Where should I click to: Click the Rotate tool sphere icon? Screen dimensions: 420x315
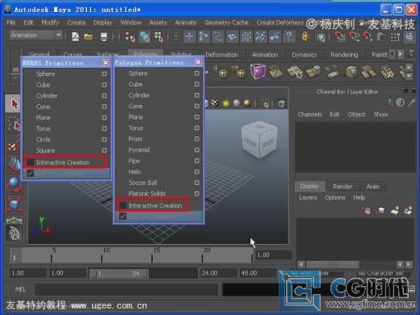tap(14, 185)
